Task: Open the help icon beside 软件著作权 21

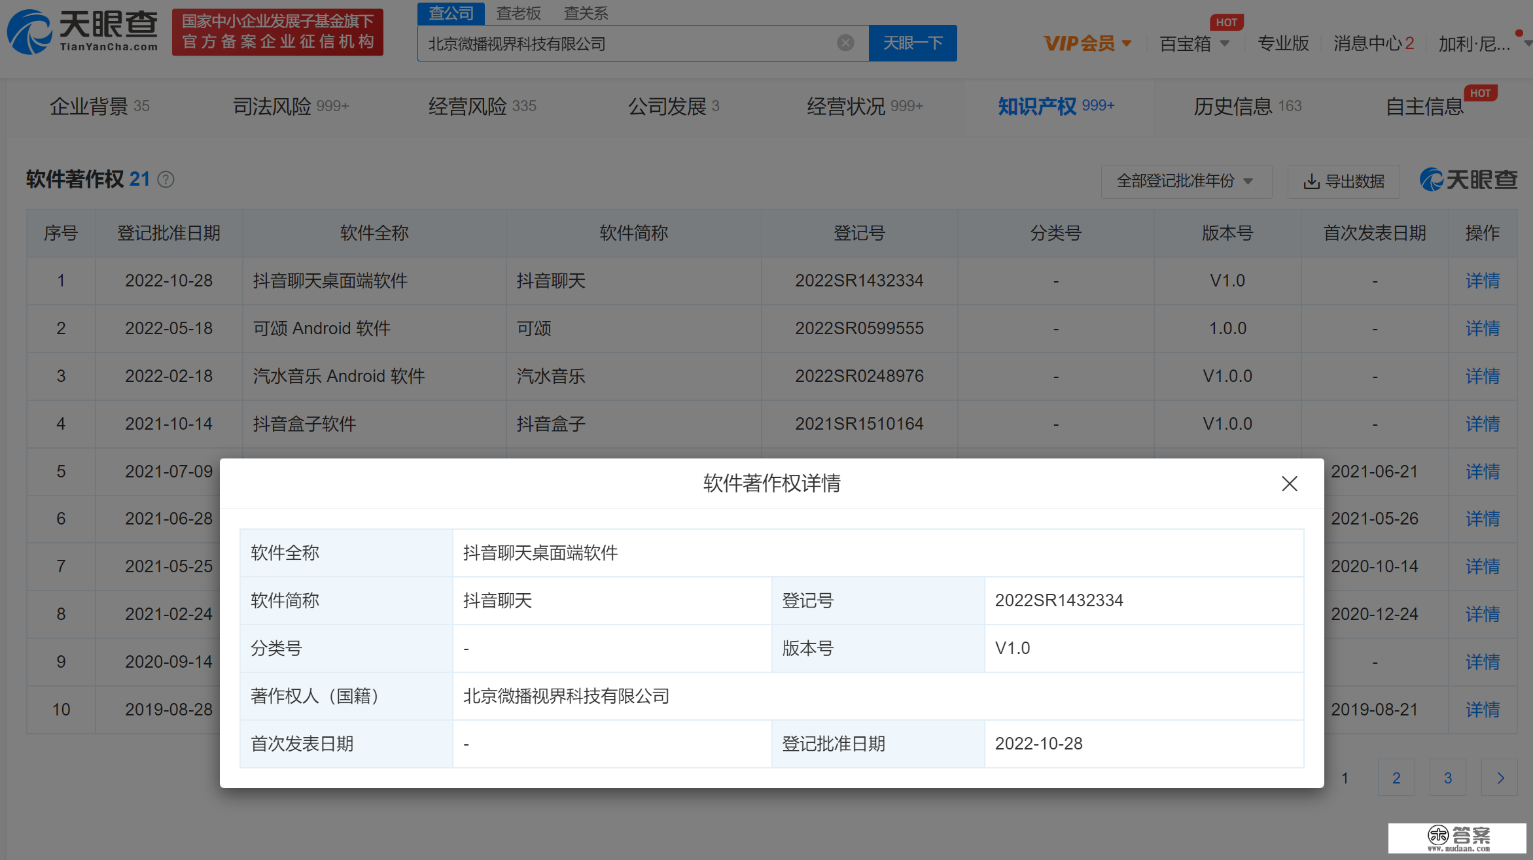Action: 166,179
